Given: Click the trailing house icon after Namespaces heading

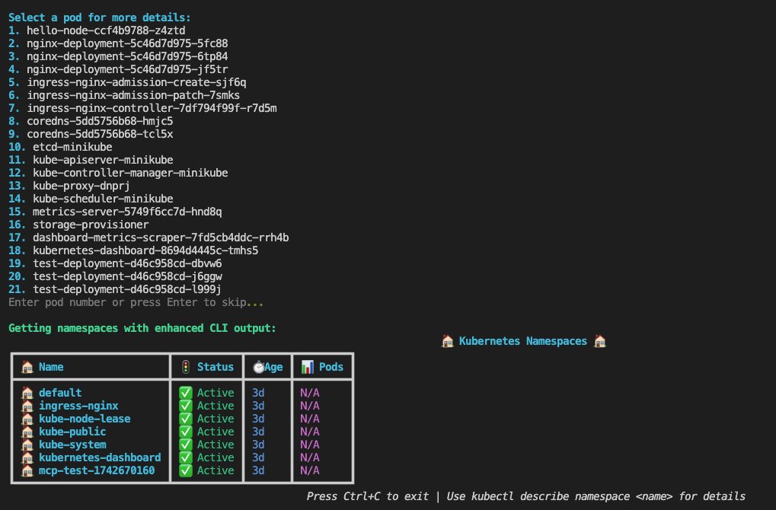Looking at the screenshot, I should (x=600, y=340).
